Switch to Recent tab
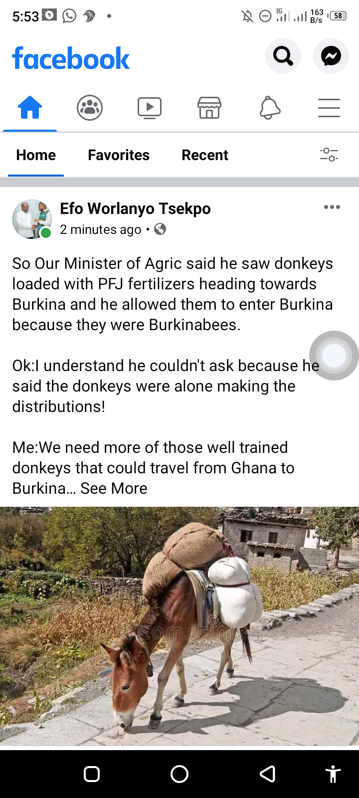The width and height of the screenshot is (359, 798). click(x=205, y=155)
